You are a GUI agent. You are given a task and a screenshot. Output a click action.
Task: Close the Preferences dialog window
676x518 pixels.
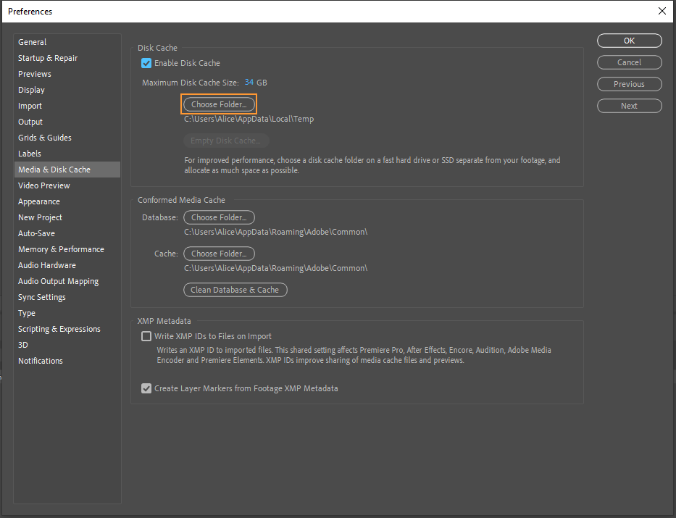662,11
